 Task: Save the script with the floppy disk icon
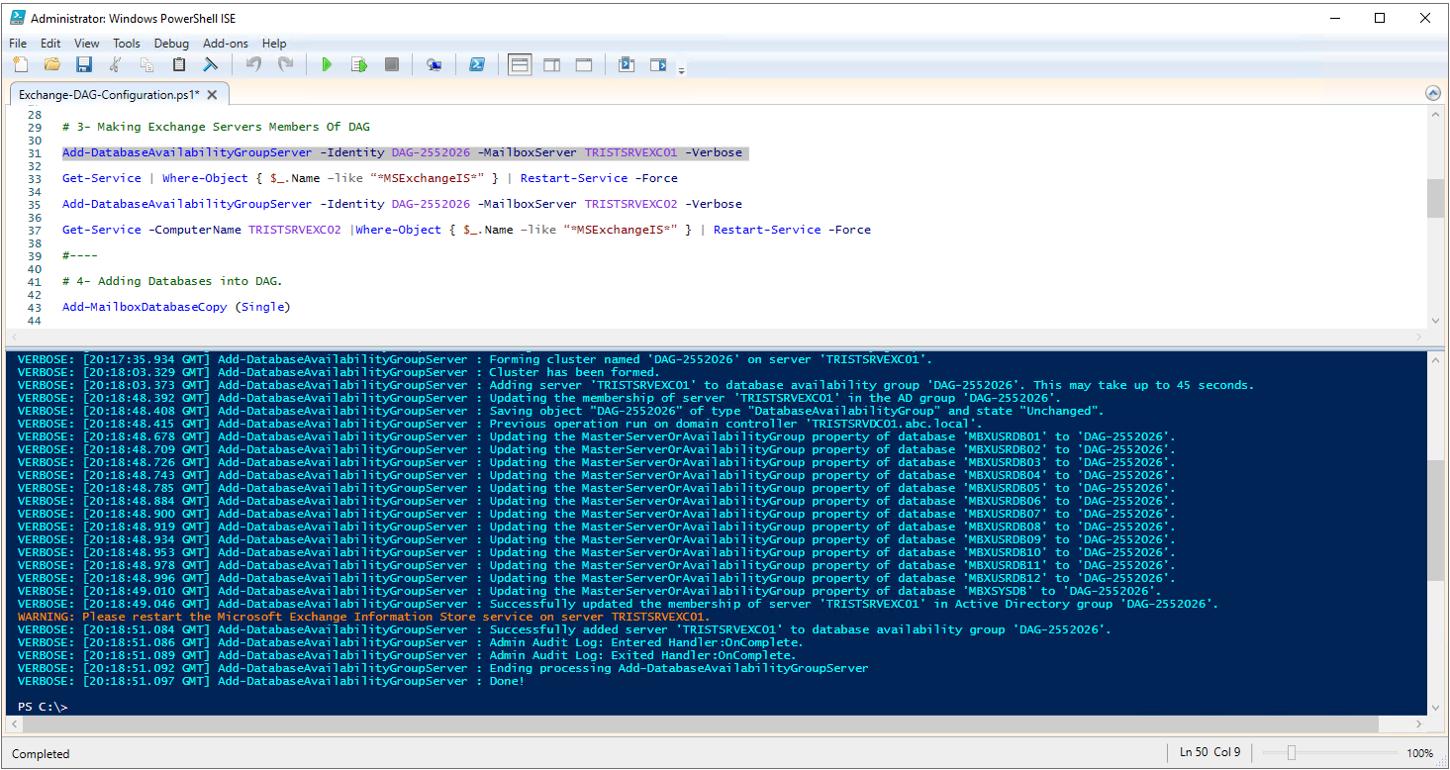click(x=84, y=65)
